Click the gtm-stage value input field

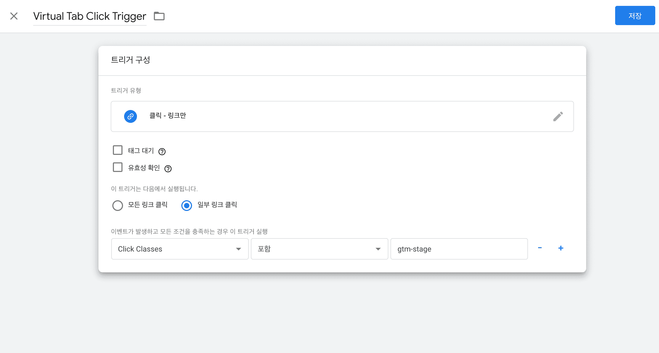click(459, 249)
